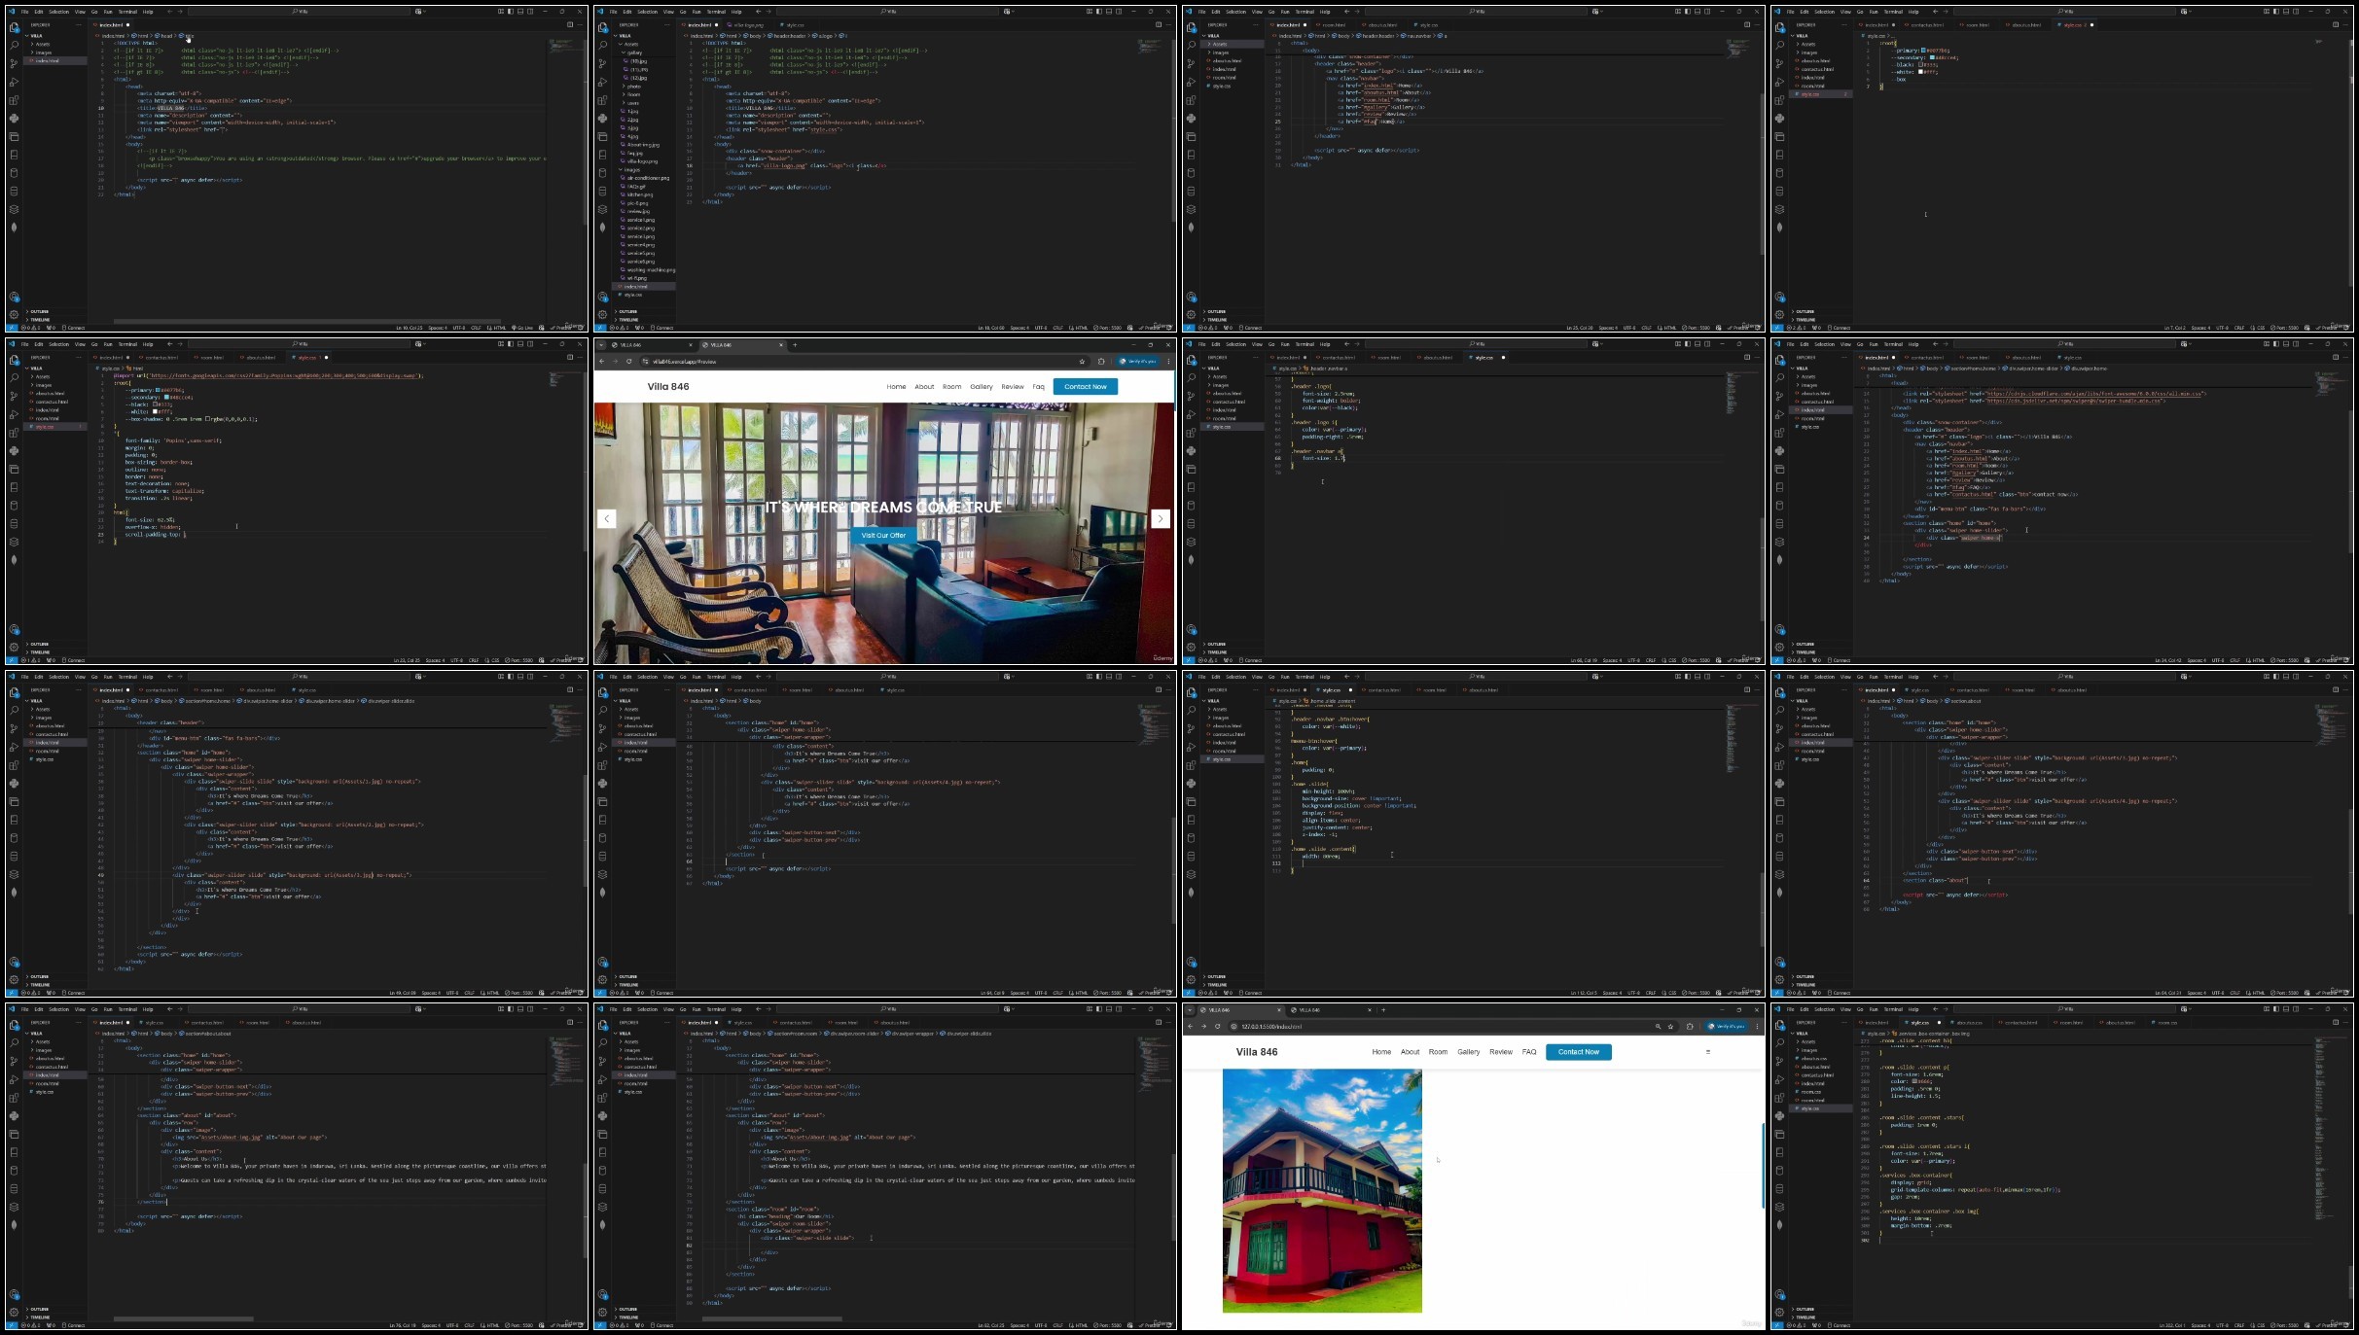Open Run and Debug in villa-logo.png tab window

pyautogui.click(x=602, y=82)
